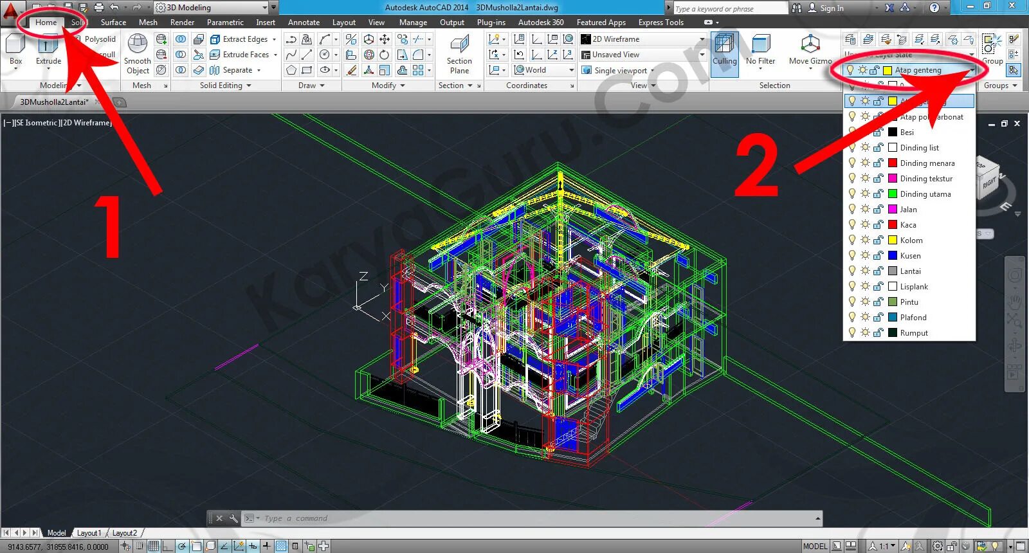Open the Help question mark
Viewport: 1029px width, 553px height.
click(934, 8)
